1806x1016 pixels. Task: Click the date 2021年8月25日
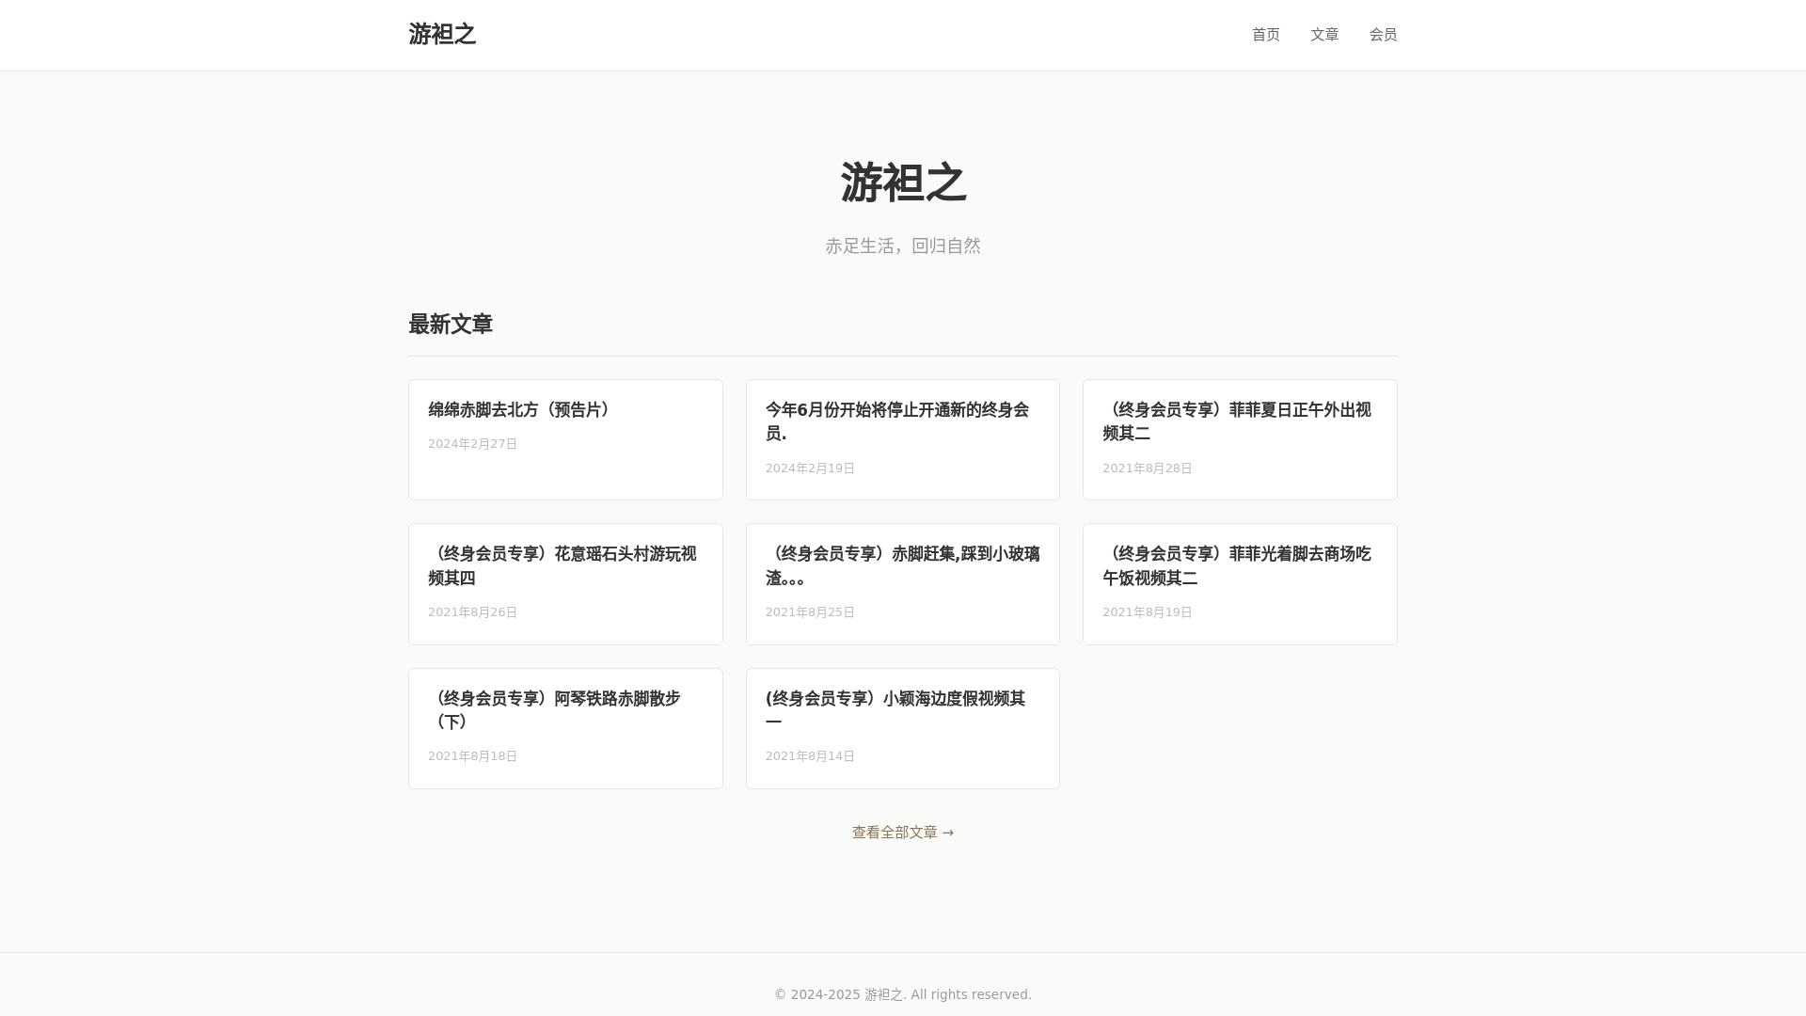[810, 612]
